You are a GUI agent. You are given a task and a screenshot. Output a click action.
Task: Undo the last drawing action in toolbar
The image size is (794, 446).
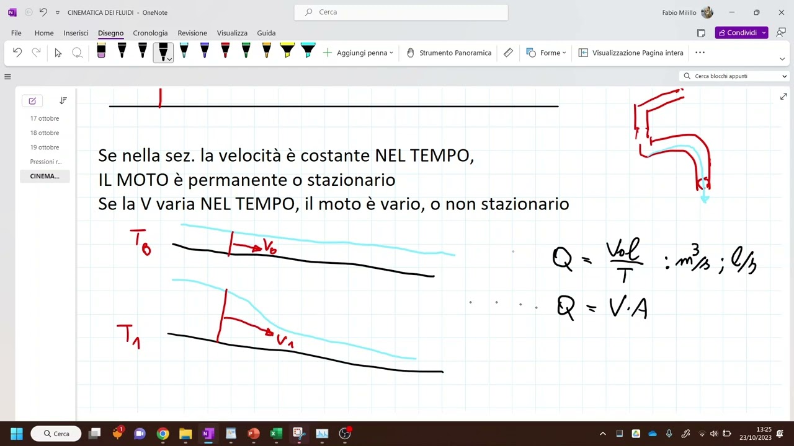pos(17,53)
